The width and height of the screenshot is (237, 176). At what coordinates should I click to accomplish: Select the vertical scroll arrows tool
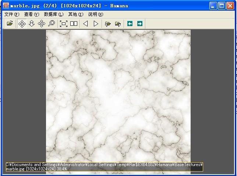tap(32, 24)
